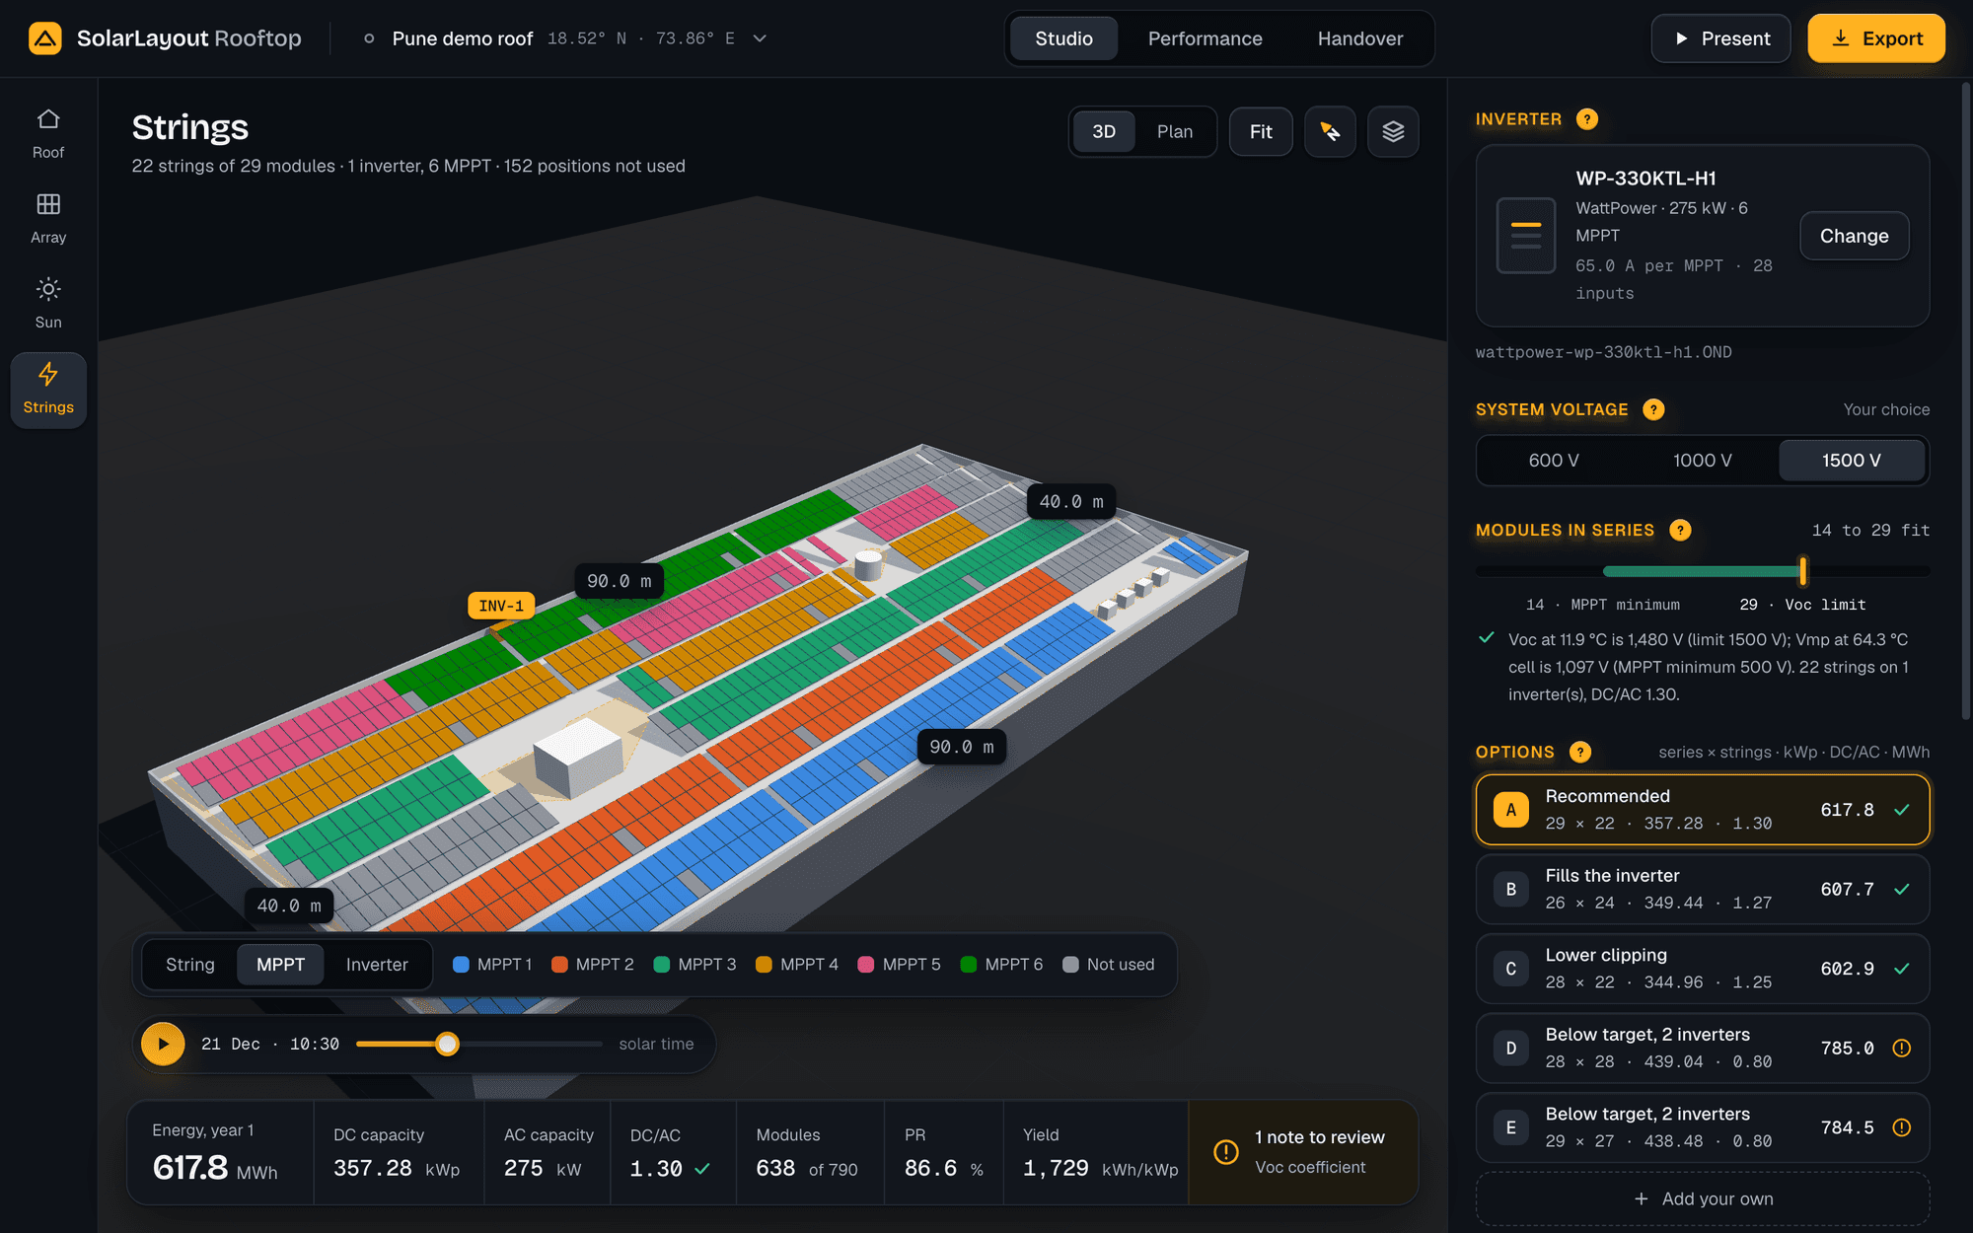
Task: Open the layers visibility tool
Action: [x=1393, y=131]
